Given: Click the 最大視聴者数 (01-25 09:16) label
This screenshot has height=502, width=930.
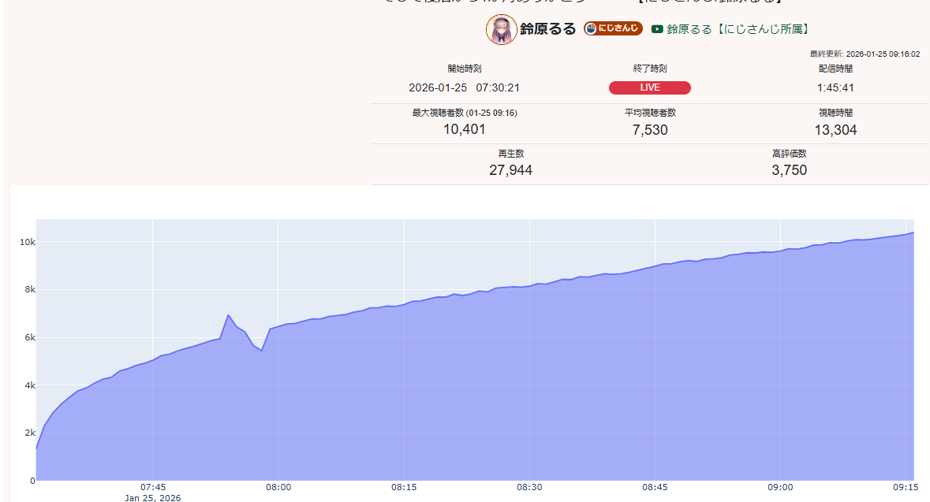Looking at the screenshot, I should coord(465,113).
